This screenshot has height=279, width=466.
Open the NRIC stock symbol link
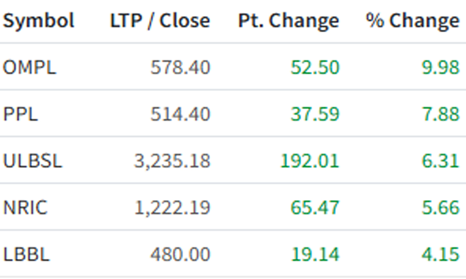point(25,207)
